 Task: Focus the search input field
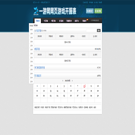coord(91,30)
